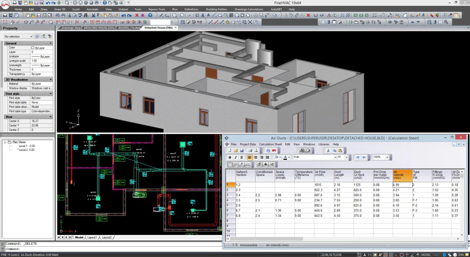The height and width of the screenshot is (257, 470).
Task: Open font size dropdown showing 10
Action: 346,157
